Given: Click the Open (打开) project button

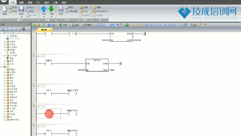Looking at the screenshot, I should (x=13, y=8).
